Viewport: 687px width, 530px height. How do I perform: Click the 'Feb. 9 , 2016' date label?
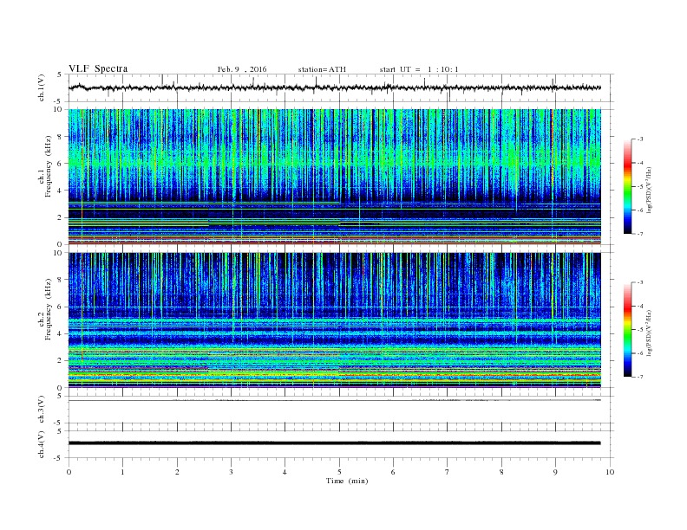pos(242,69)
